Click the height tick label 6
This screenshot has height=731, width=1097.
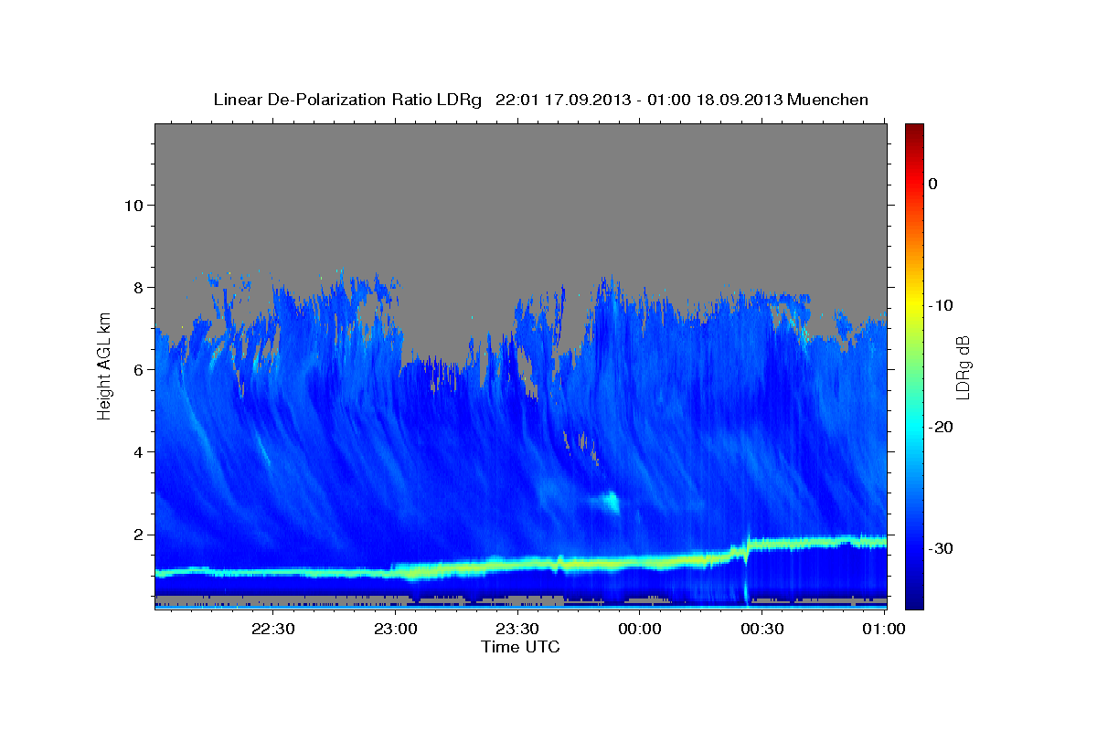click(x=137, y=369)
